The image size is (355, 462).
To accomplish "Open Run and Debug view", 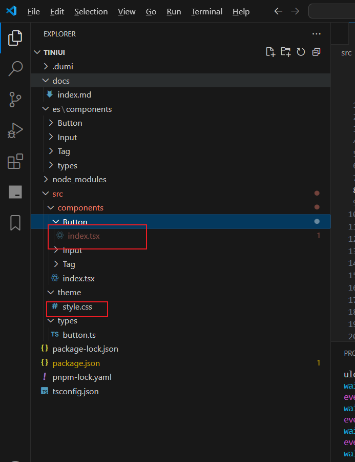I will point(15,130).
